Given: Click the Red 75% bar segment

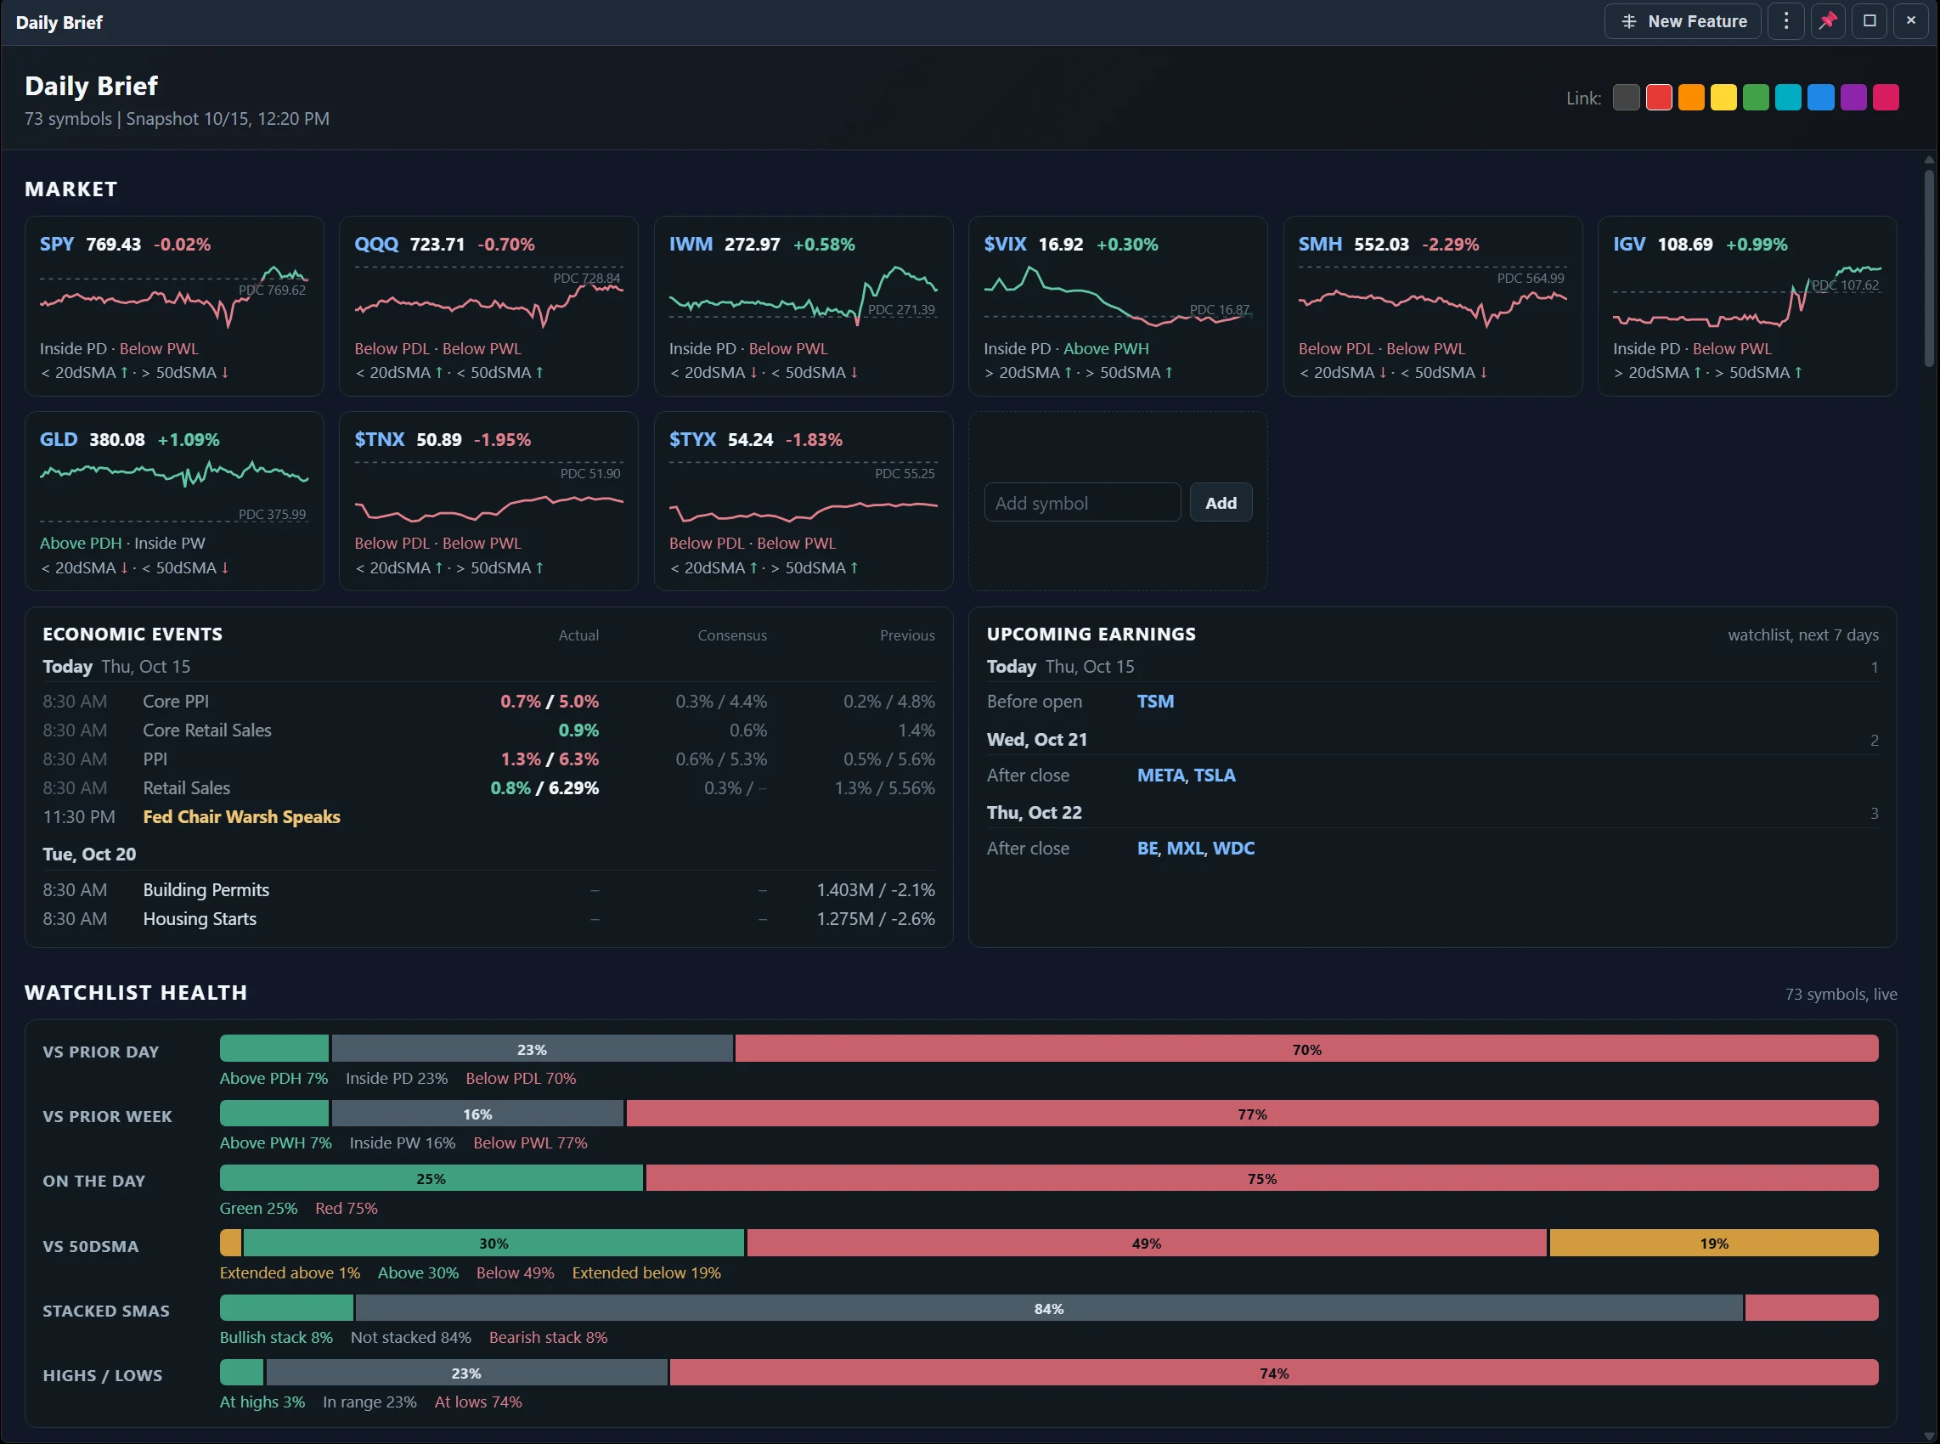Looking at the screenshot, I should (1262, 1178).
